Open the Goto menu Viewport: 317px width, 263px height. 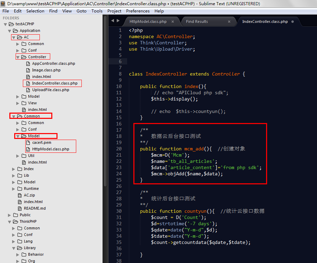click(x=81, y=11)
